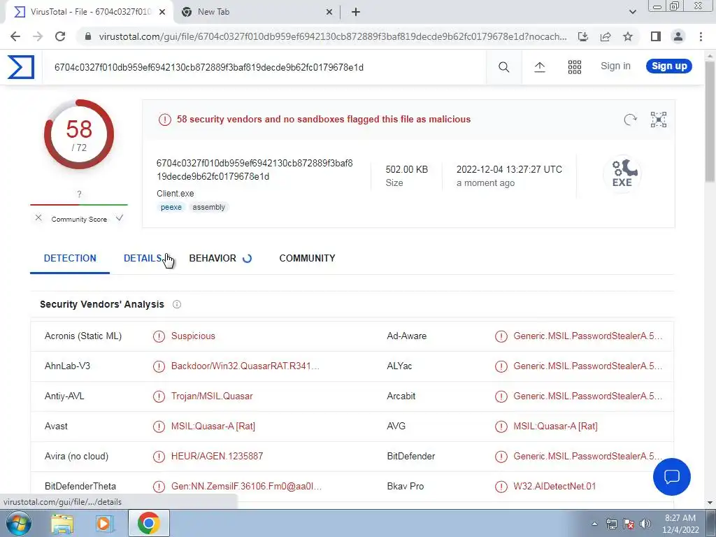Viewport: 716px width, 537px height.
Task: Open a new tab with the plus button
Action: pos(356,13)
